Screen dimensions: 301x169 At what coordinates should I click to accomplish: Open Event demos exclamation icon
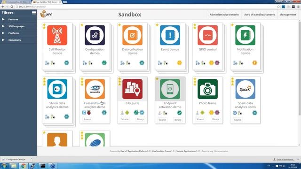point(170,35)
